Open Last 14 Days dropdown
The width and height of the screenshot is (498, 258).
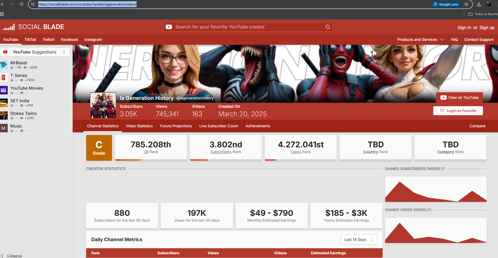click(359, 240)
